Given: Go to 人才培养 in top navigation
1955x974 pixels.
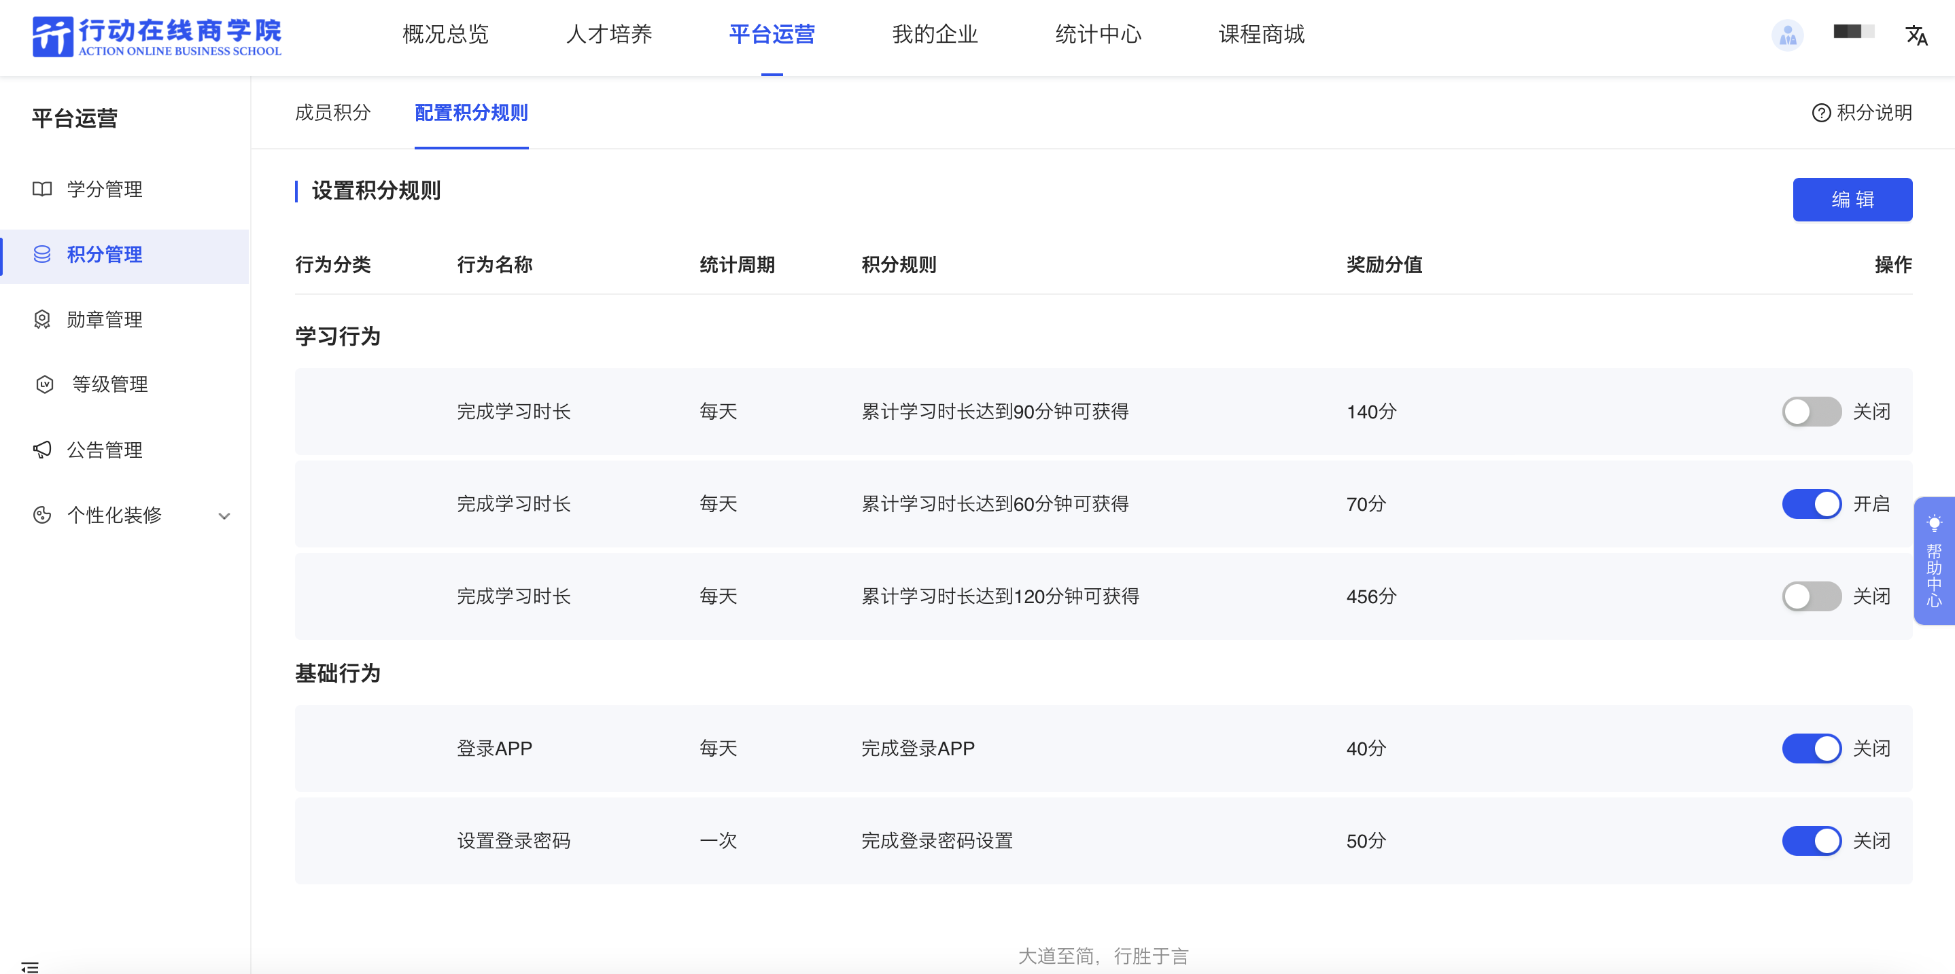Looking at the screenshot, I should [608, 35].
